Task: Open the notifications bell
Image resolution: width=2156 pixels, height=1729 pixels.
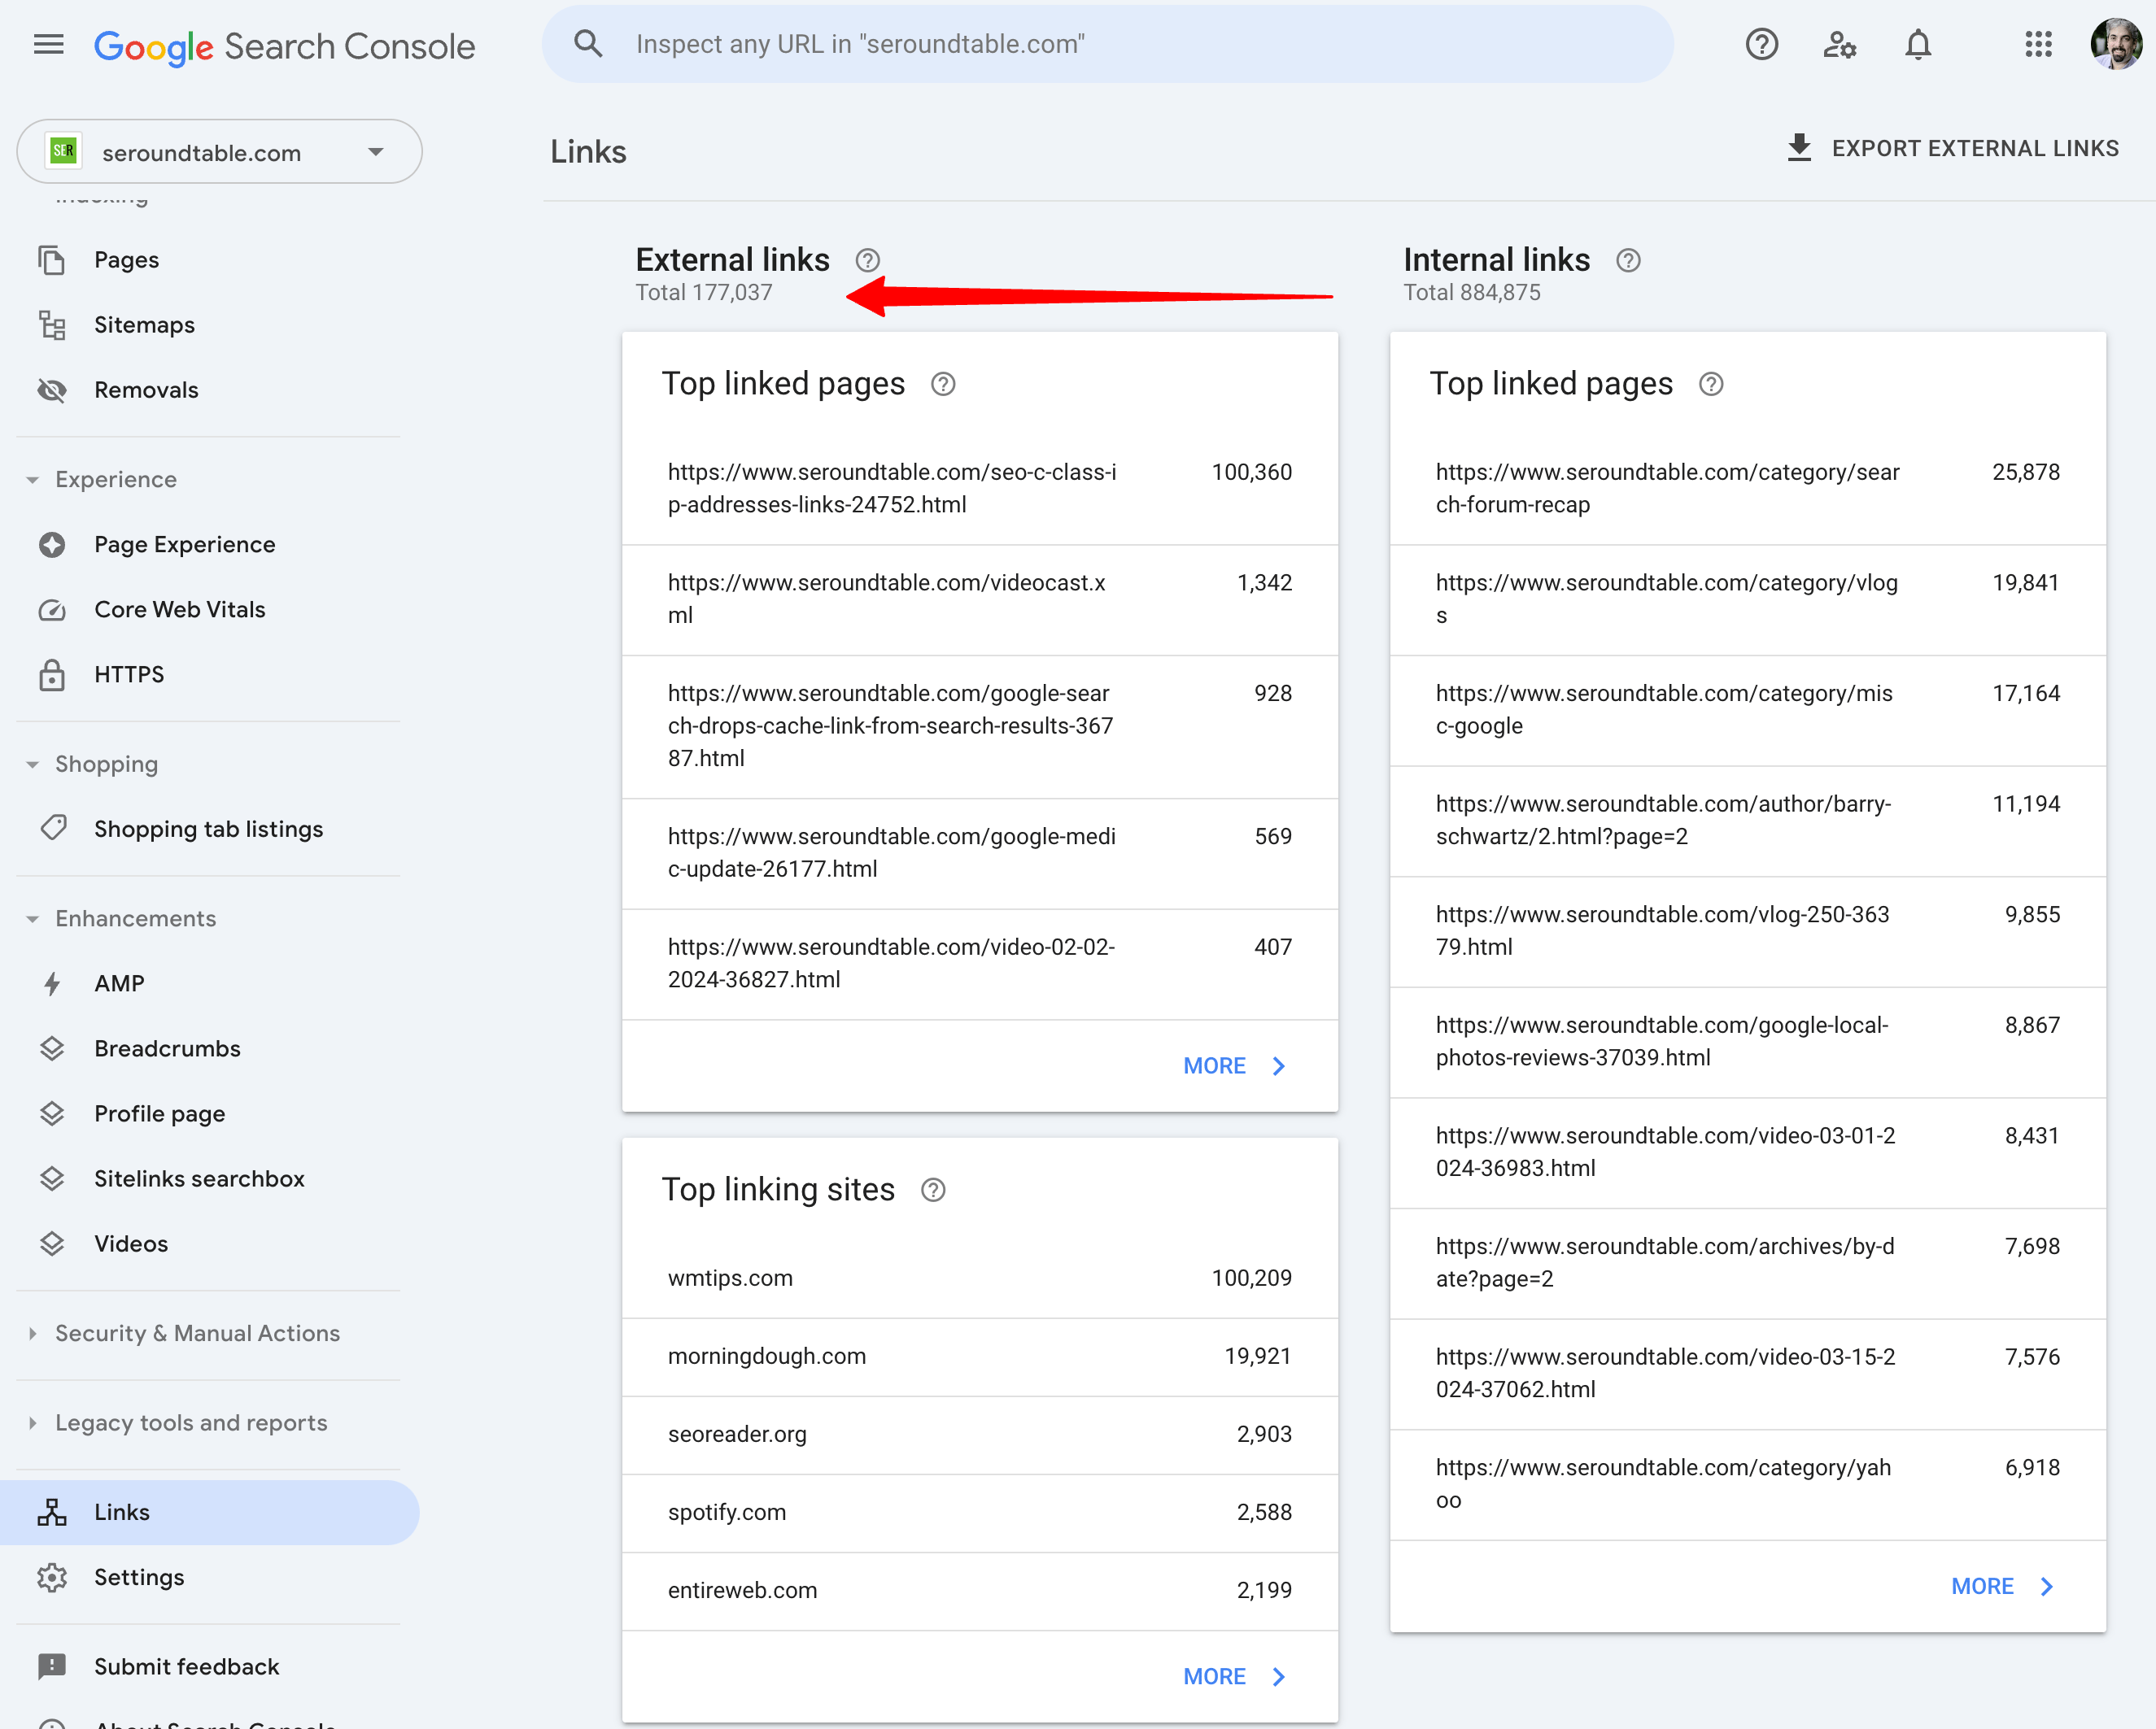Action: 1918,44
